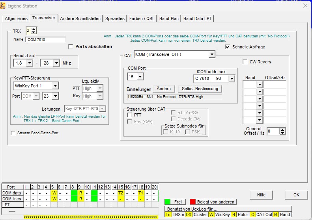This screenshot has width=312, height=220.
Task: Increase the TRX number with spinner
Action: click(x=34, y=29)
